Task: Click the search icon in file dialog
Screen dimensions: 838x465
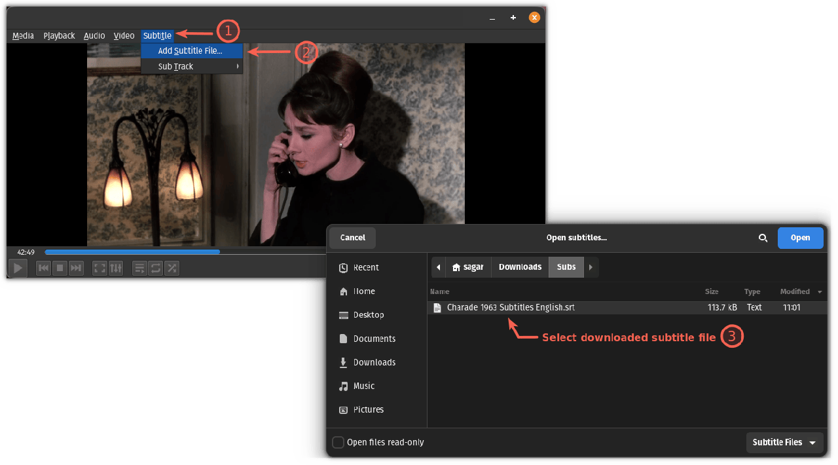Action: [763, 238]
